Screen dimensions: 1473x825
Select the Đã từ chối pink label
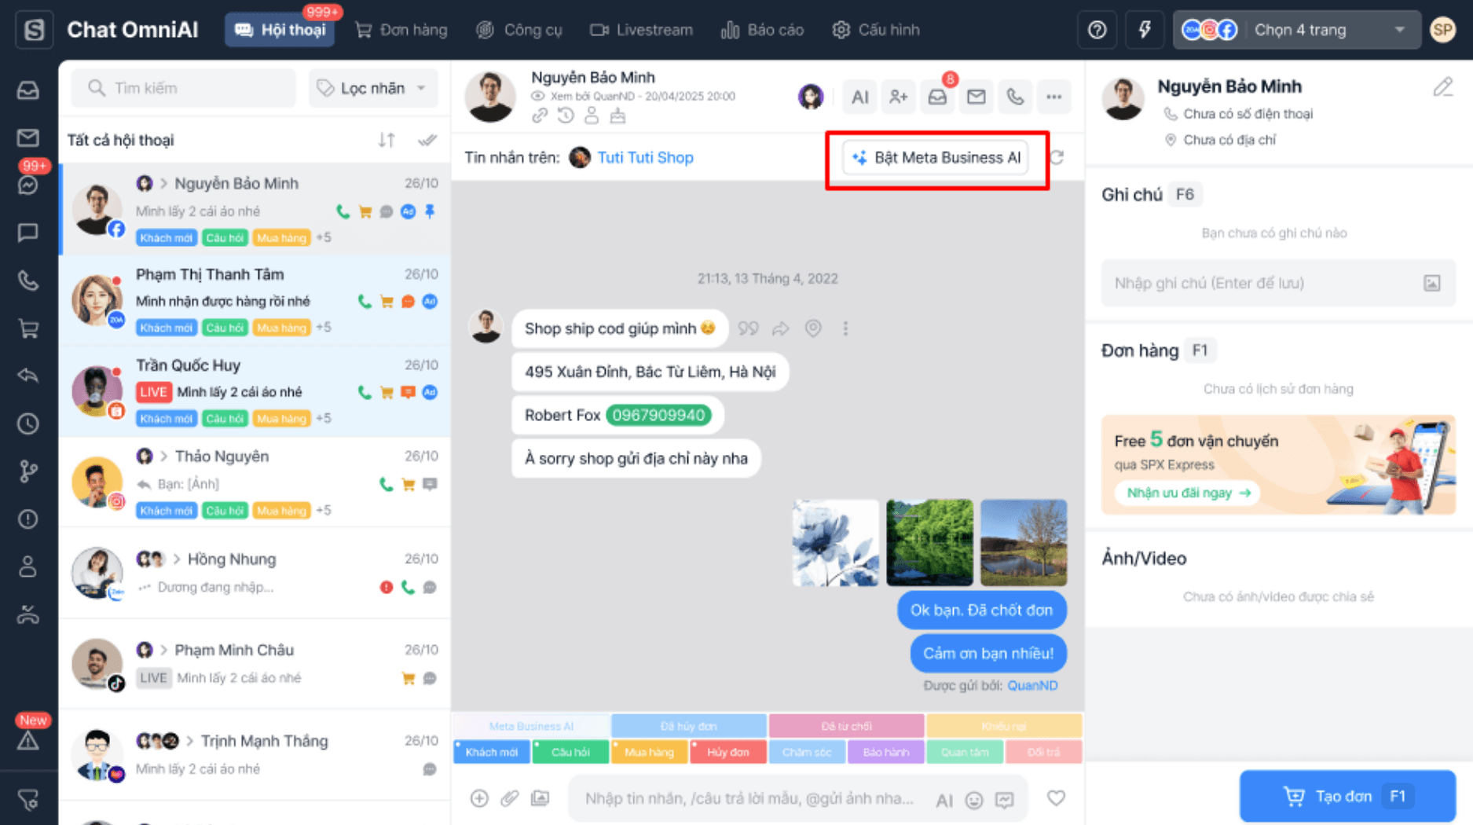pyautogui.click(x=846, y=726)
